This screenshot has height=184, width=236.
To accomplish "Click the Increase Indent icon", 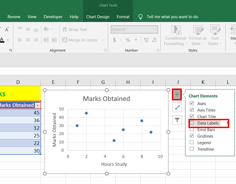I will (x=54, y=40).
